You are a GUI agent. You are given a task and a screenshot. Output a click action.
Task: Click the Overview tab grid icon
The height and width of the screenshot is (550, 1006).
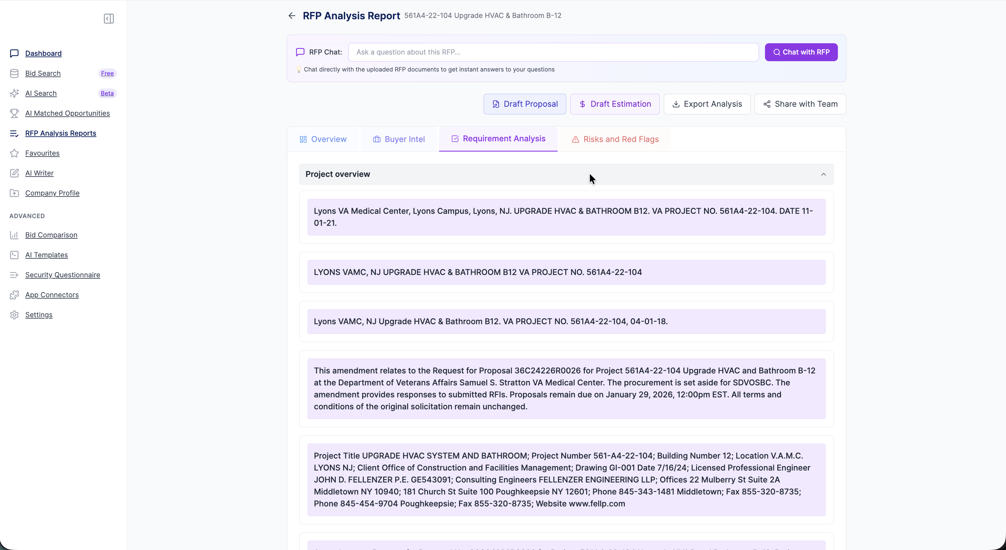pos(303,139)
